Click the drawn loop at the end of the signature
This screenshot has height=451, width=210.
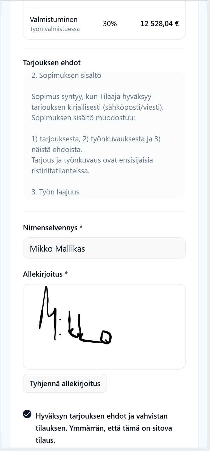(106, 337)
